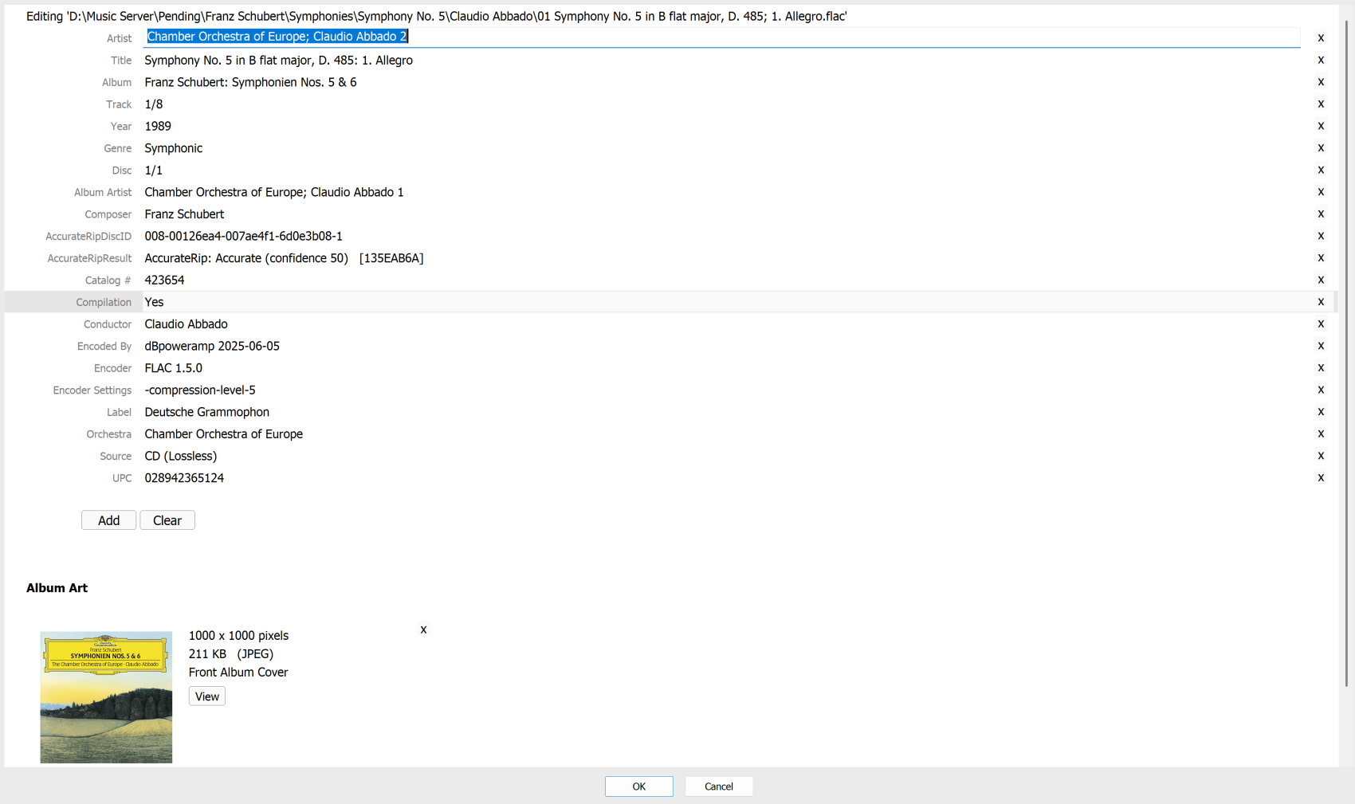Remove the Artist tag with its X
Image resolution: width=1355 pixels, height=804 pixels.
[1320, 38]
